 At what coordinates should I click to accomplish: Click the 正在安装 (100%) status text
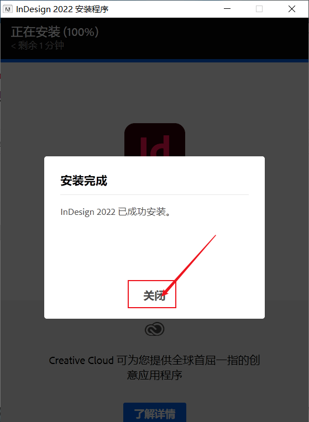55,32
